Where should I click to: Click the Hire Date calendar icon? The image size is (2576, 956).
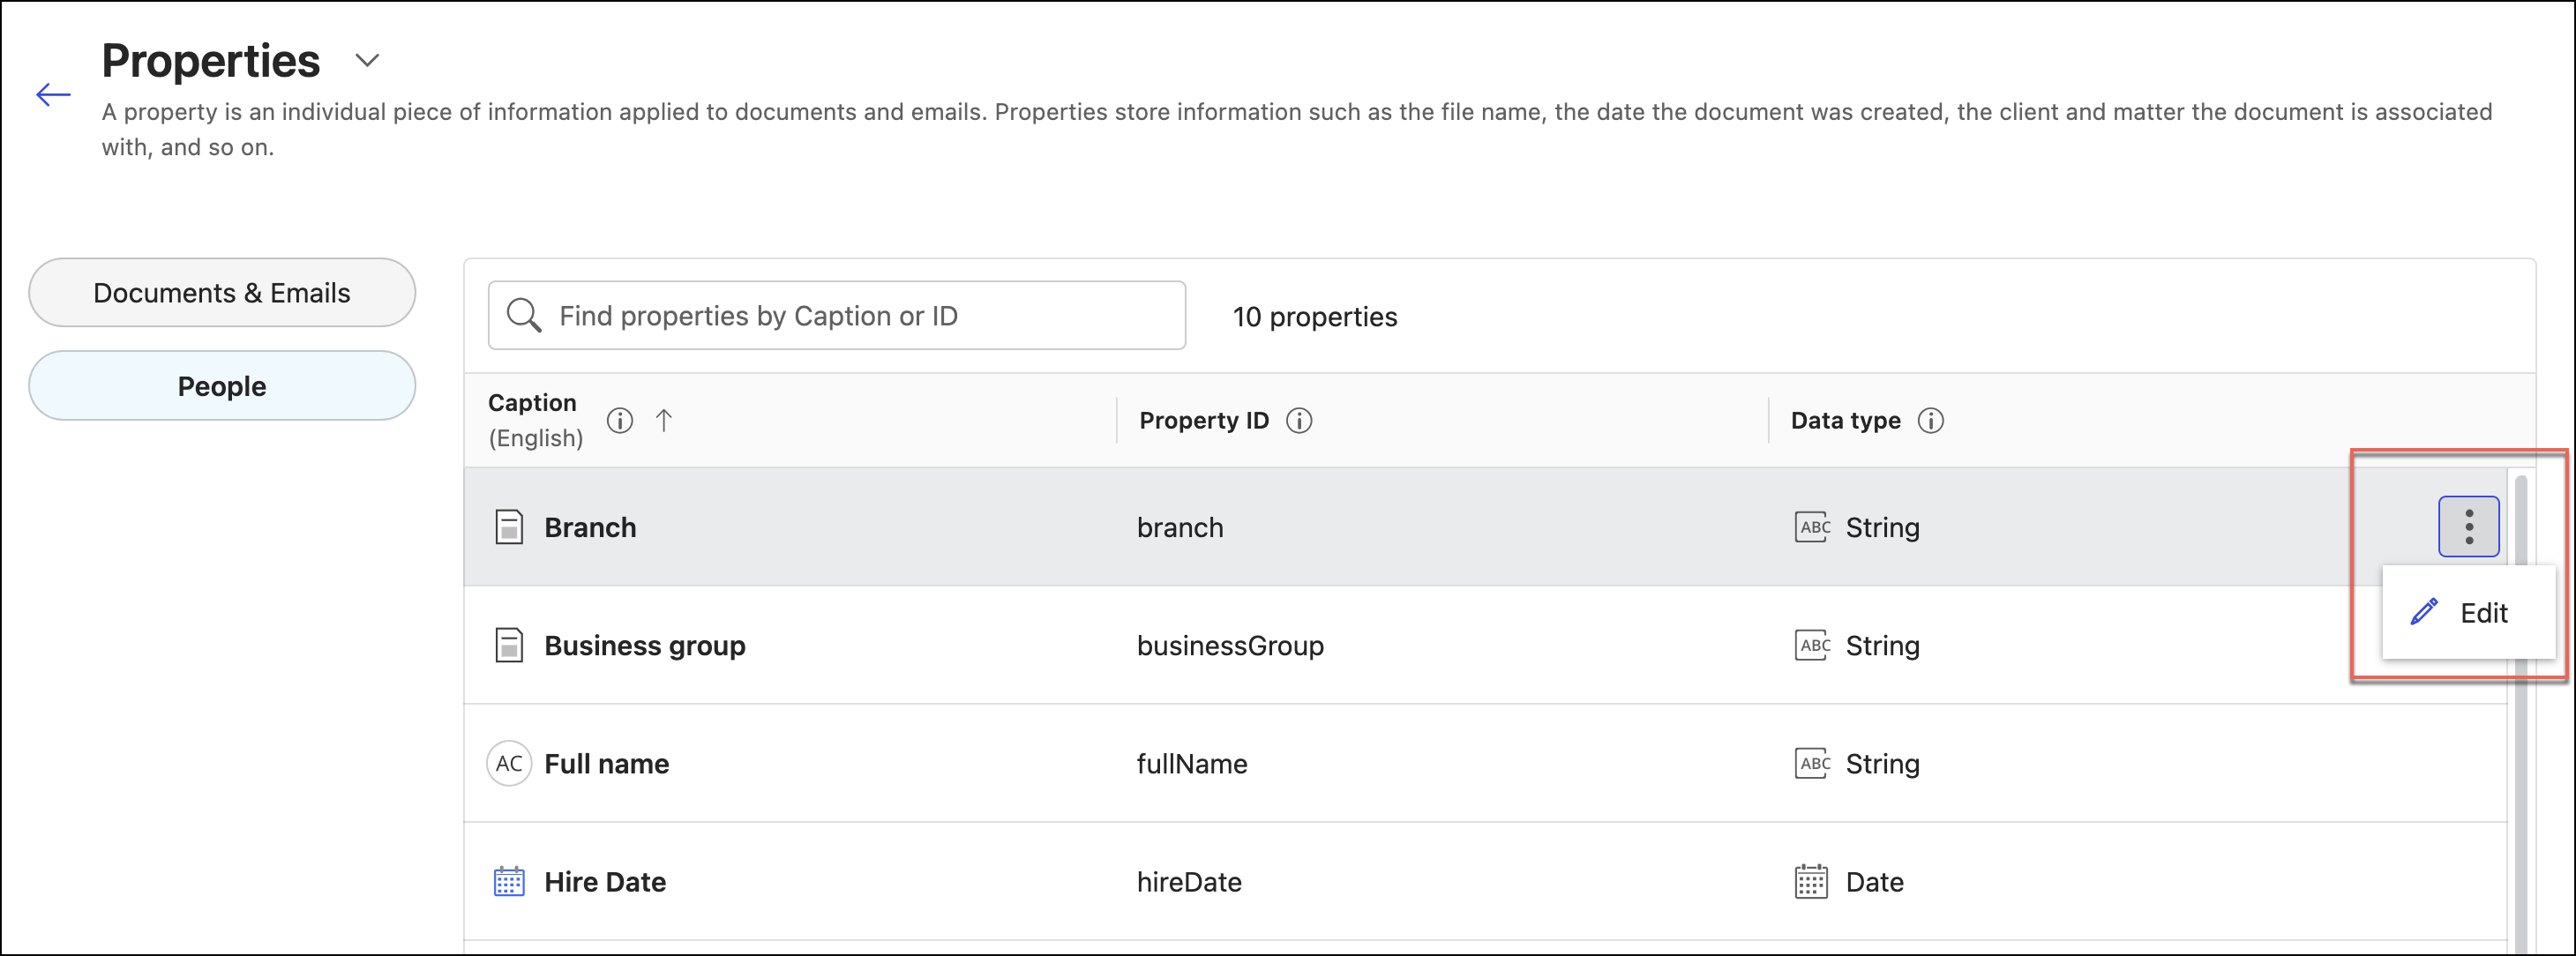click(x=509, y=882)
